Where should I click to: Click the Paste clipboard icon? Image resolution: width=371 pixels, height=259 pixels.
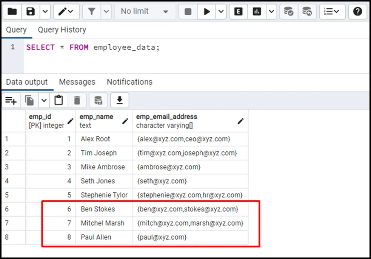coord(58,100)
